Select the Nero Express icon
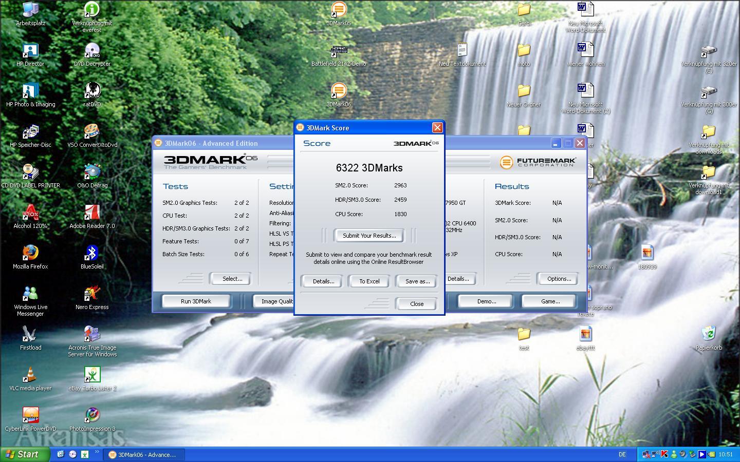The width and height of the screenshot is (740, 462). [x=92, y=298]
